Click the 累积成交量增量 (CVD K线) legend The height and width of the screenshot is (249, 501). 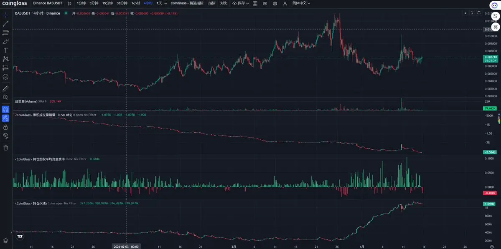point(43,114)
